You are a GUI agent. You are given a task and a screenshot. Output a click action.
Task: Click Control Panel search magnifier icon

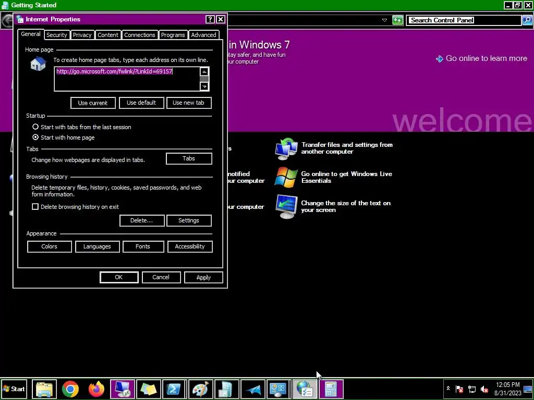(527, 20)
